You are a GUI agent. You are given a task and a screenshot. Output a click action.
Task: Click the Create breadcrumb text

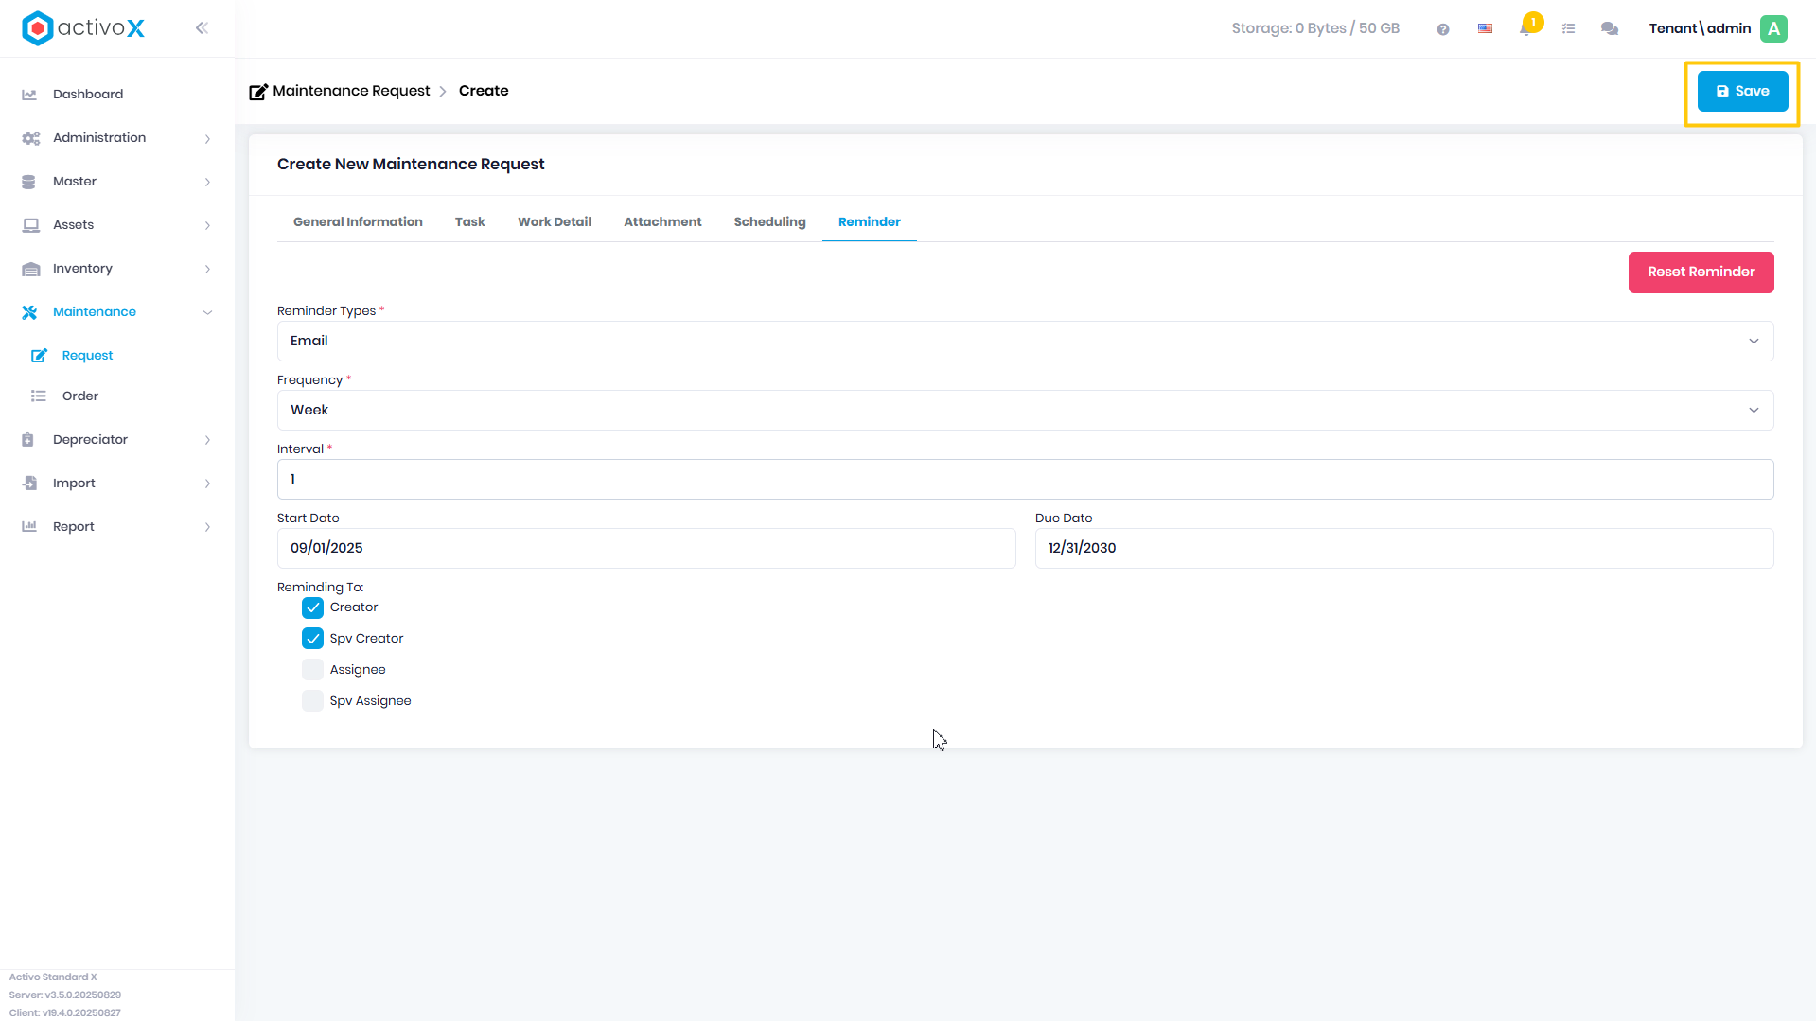click(484, 91)
